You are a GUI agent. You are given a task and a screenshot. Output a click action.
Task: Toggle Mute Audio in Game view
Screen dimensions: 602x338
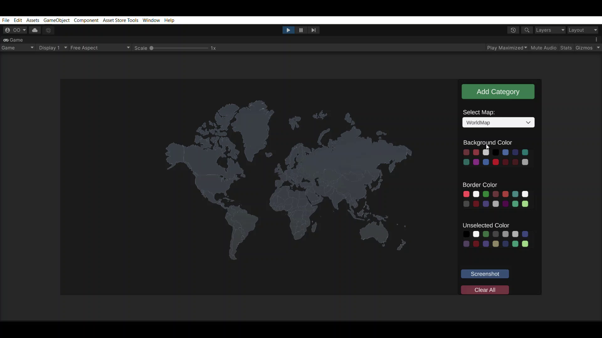point(543,48)
